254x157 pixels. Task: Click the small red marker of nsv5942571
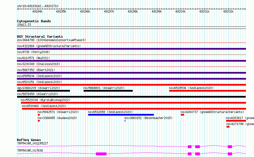click(39, 115)
